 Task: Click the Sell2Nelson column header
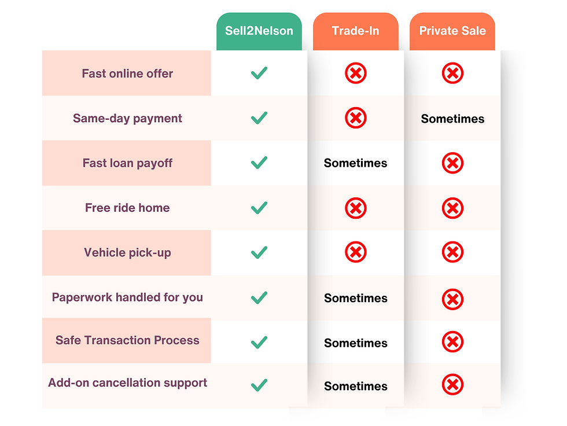tap(259, 31)
